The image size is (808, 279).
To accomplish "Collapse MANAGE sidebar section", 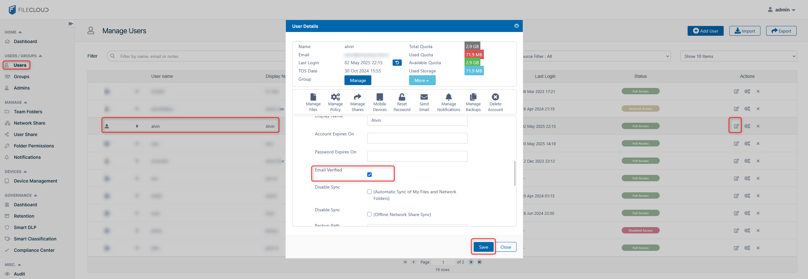I will coord(16,102).
